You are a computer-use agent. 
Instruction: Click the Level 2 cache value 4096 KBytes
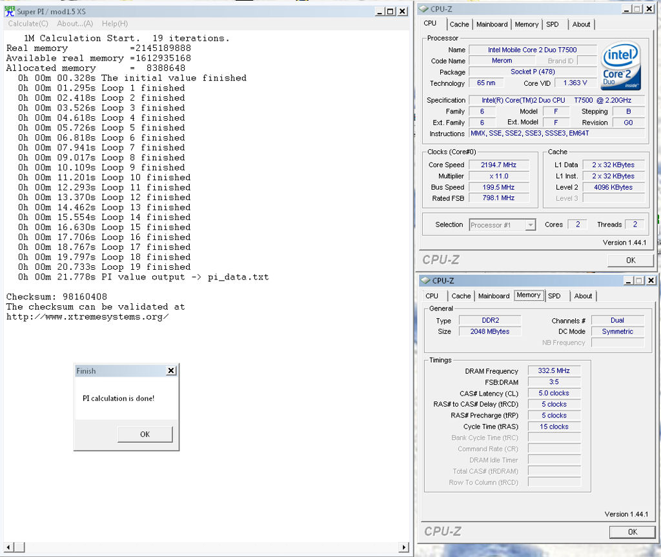(613, 187)
